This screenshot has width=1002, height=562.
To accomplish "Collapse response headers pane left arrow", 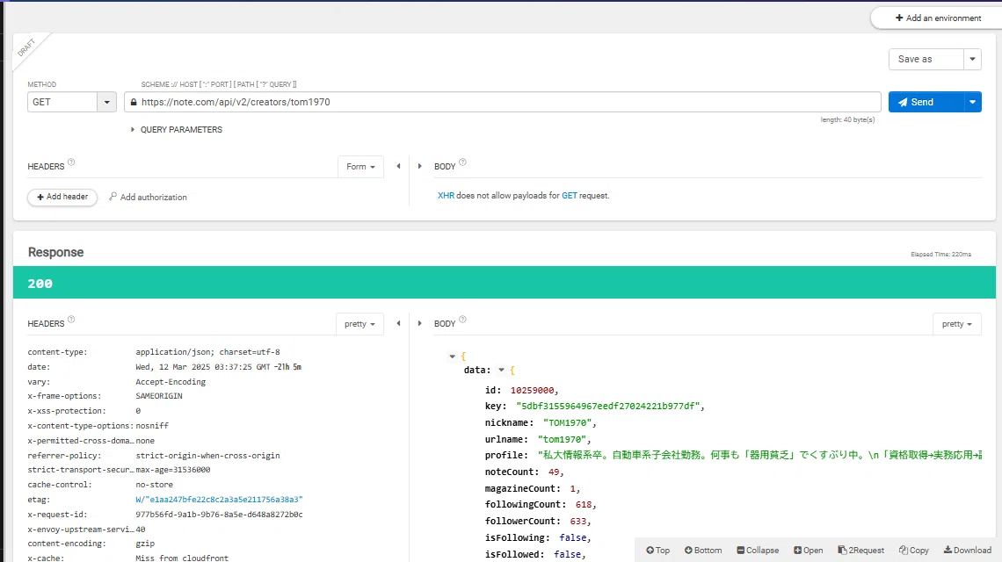I will [x=399, y=323].
